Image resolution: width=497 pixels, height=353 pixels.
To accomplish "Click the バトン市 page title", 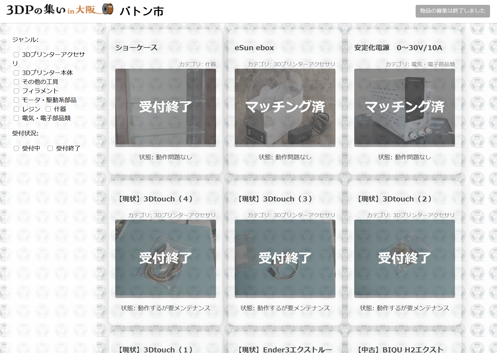I will tap(142, 11).
